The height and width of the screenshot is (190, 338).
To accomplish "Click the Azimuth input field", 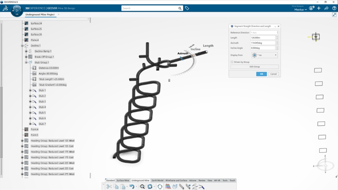I will 263,43.
